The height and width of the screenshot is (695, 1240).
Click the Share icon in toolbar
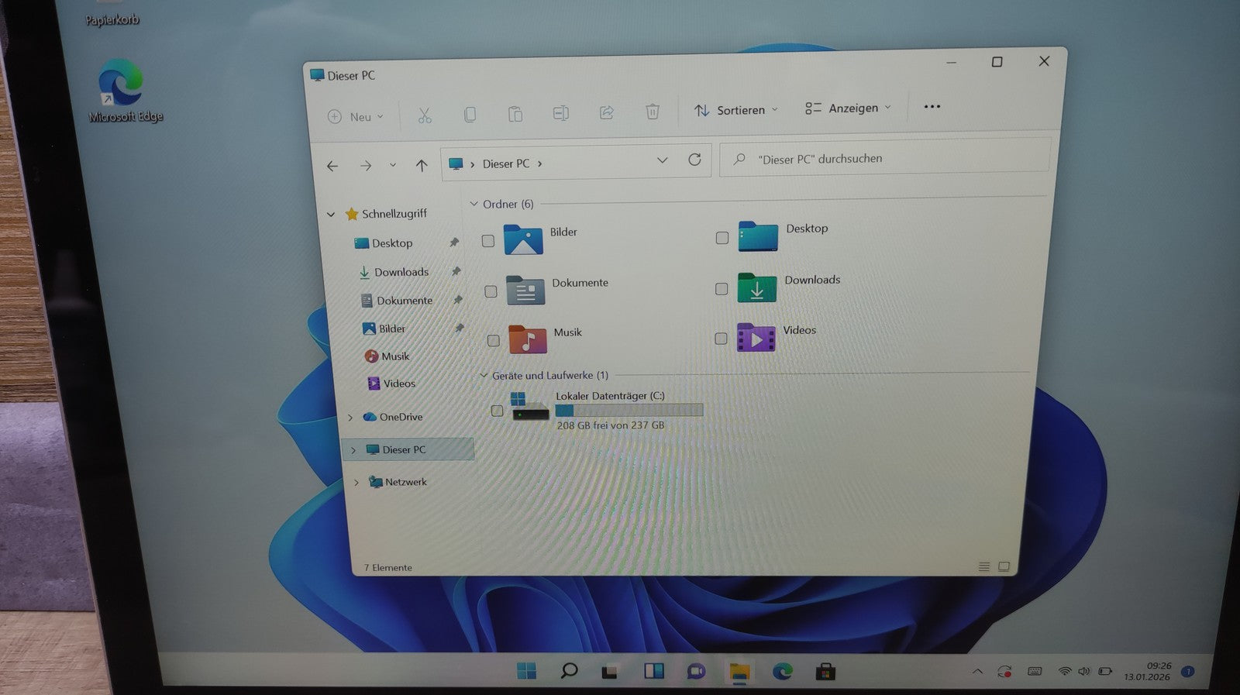(x=607, y=112)
